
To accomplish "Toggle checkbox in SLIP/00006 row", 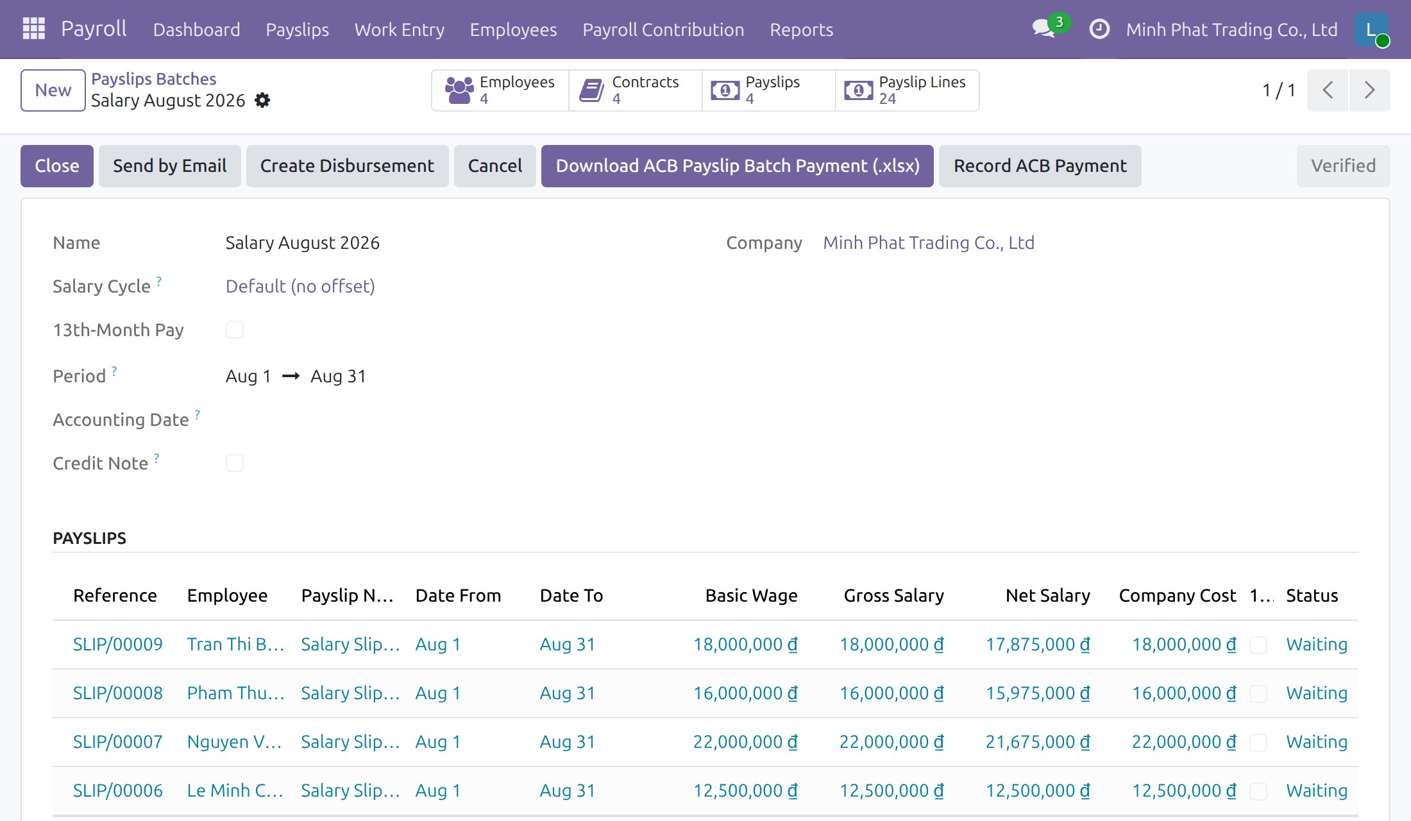I will [x=1258, y=791].
